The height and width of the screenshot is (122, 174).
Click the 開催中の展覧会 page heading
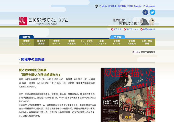tap(33, 59)
